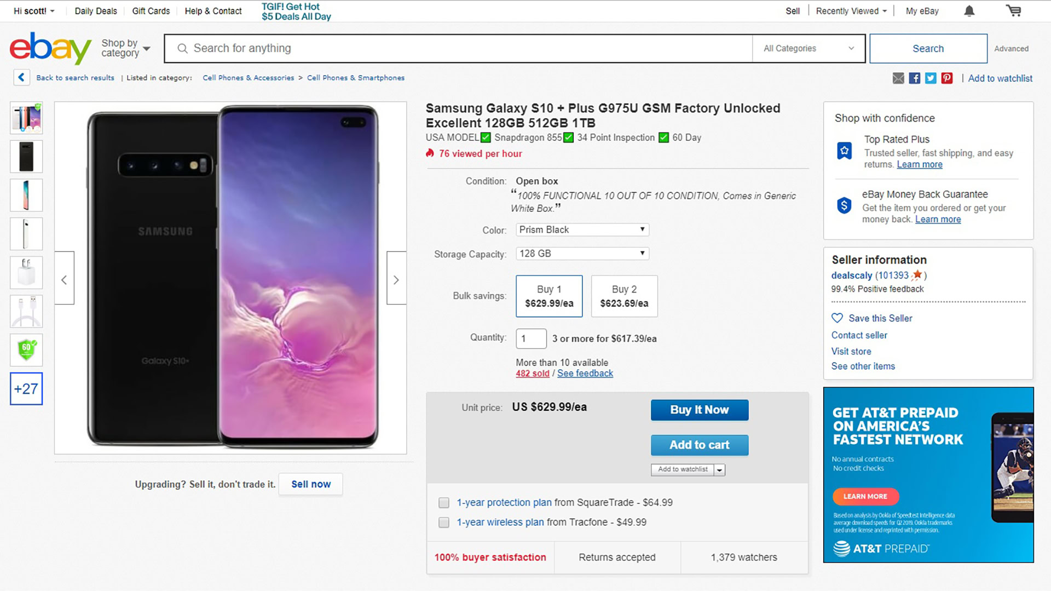The width and height of the screenshot is (1051, 591).
Task: Share listing on Twitter icon
Action: pyautogui.click(x=931, y=78)
